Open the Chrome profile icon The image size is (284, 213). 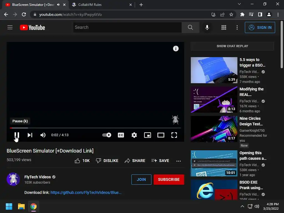(269, 14)
